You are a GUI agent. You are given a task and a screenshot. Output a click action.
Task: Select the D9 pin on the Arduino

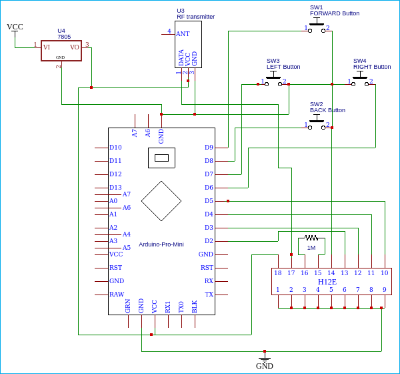coord(209,148)
